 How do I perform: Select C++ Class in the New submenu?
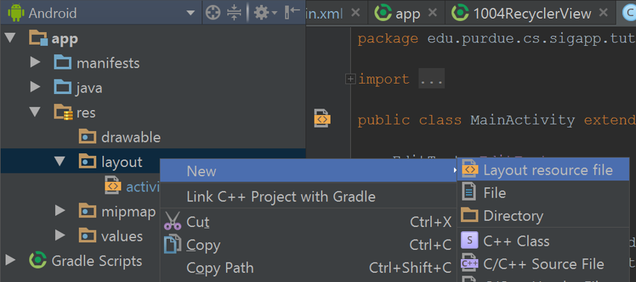543,241
